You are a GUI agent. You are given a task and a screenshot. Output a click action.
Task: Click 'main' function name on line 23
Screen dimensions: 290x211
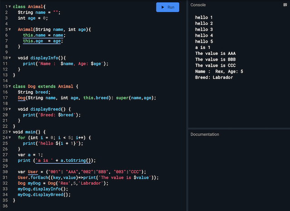(30, 132)
